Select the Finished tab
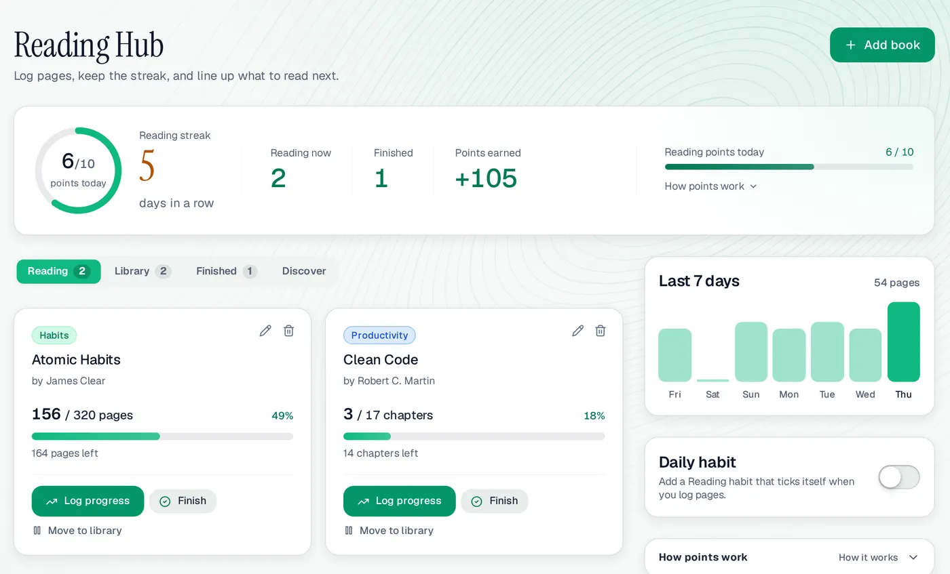Viewport: 950px width, 574px height. pyautogui.click(x=227, y=271)
